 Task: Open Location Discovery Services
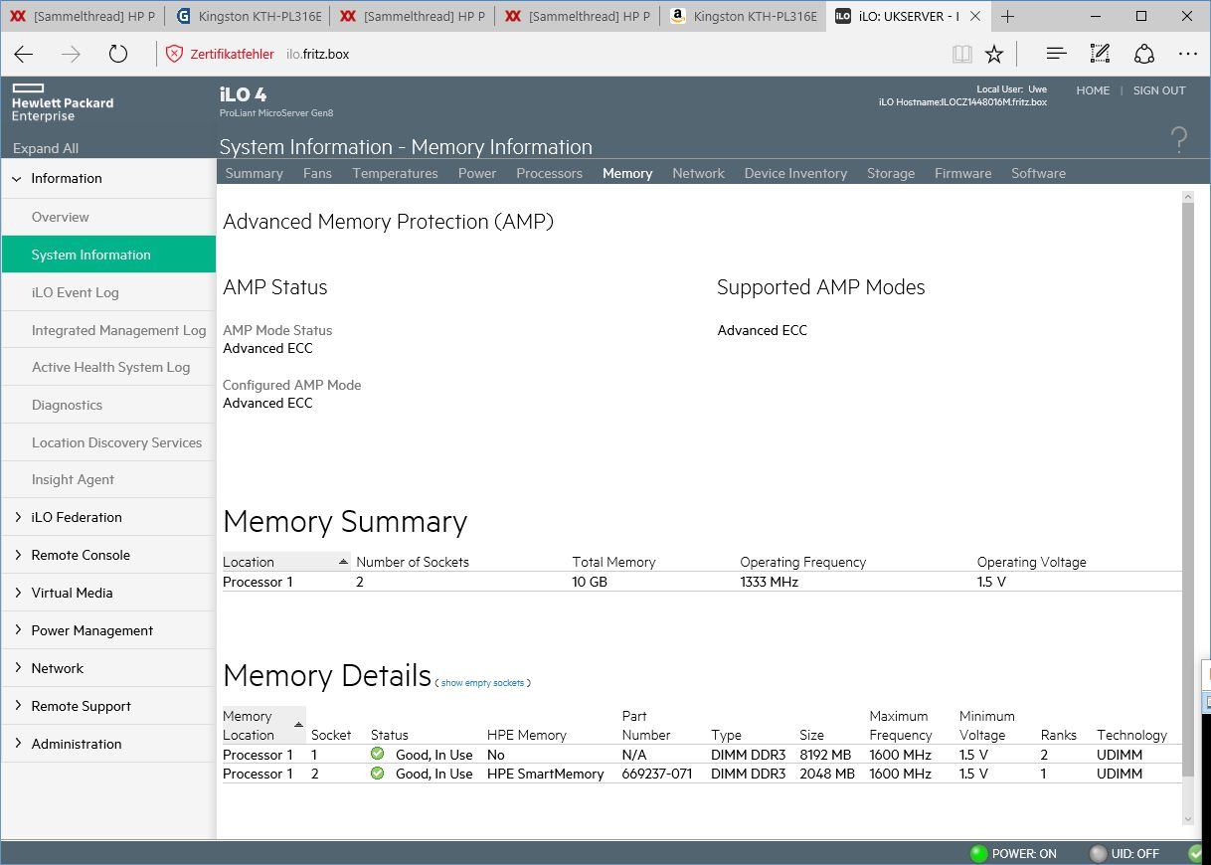coord(108,442)
